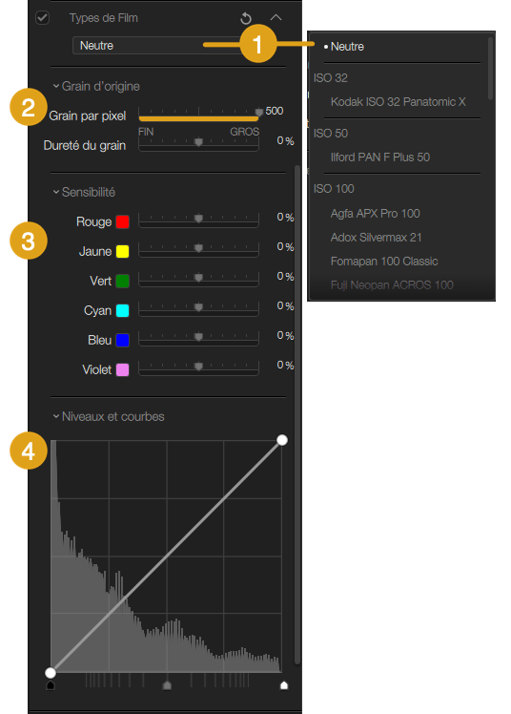Click the black point marker below the histogram
The height and width of the screenshot is (714, 511).
pos(51,685)
